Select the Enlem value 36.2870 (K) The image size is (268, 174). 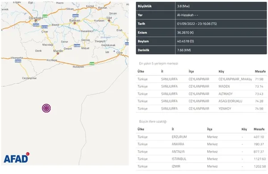pyautogui.click(x=185, y=33)
